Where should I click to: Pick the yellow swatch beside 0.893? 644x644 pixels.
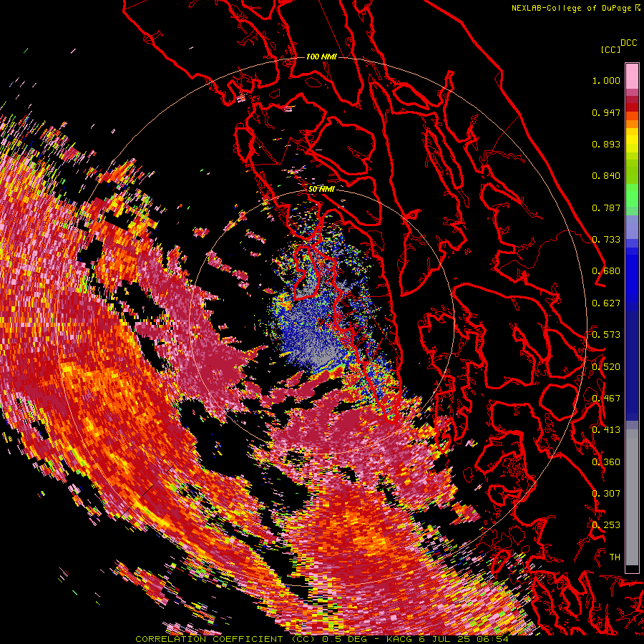coord(632,144)
